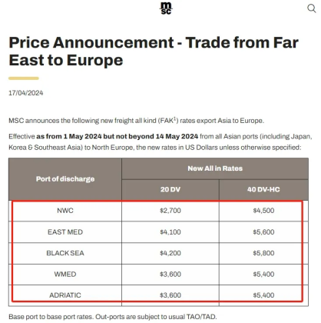Click the date 17/04/2024
This screenshot has height=323, width=321.
[x=26, y=93]
